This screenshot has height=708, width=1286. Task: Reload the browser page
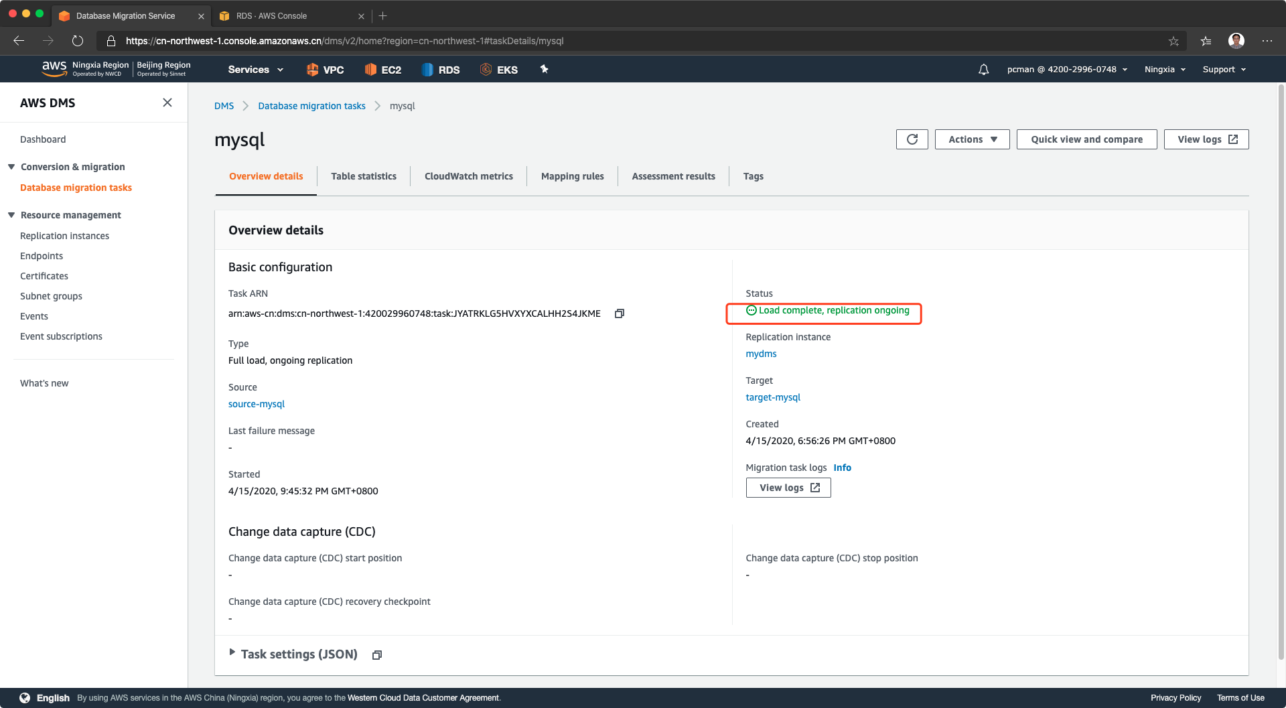(x=78, y=41)
